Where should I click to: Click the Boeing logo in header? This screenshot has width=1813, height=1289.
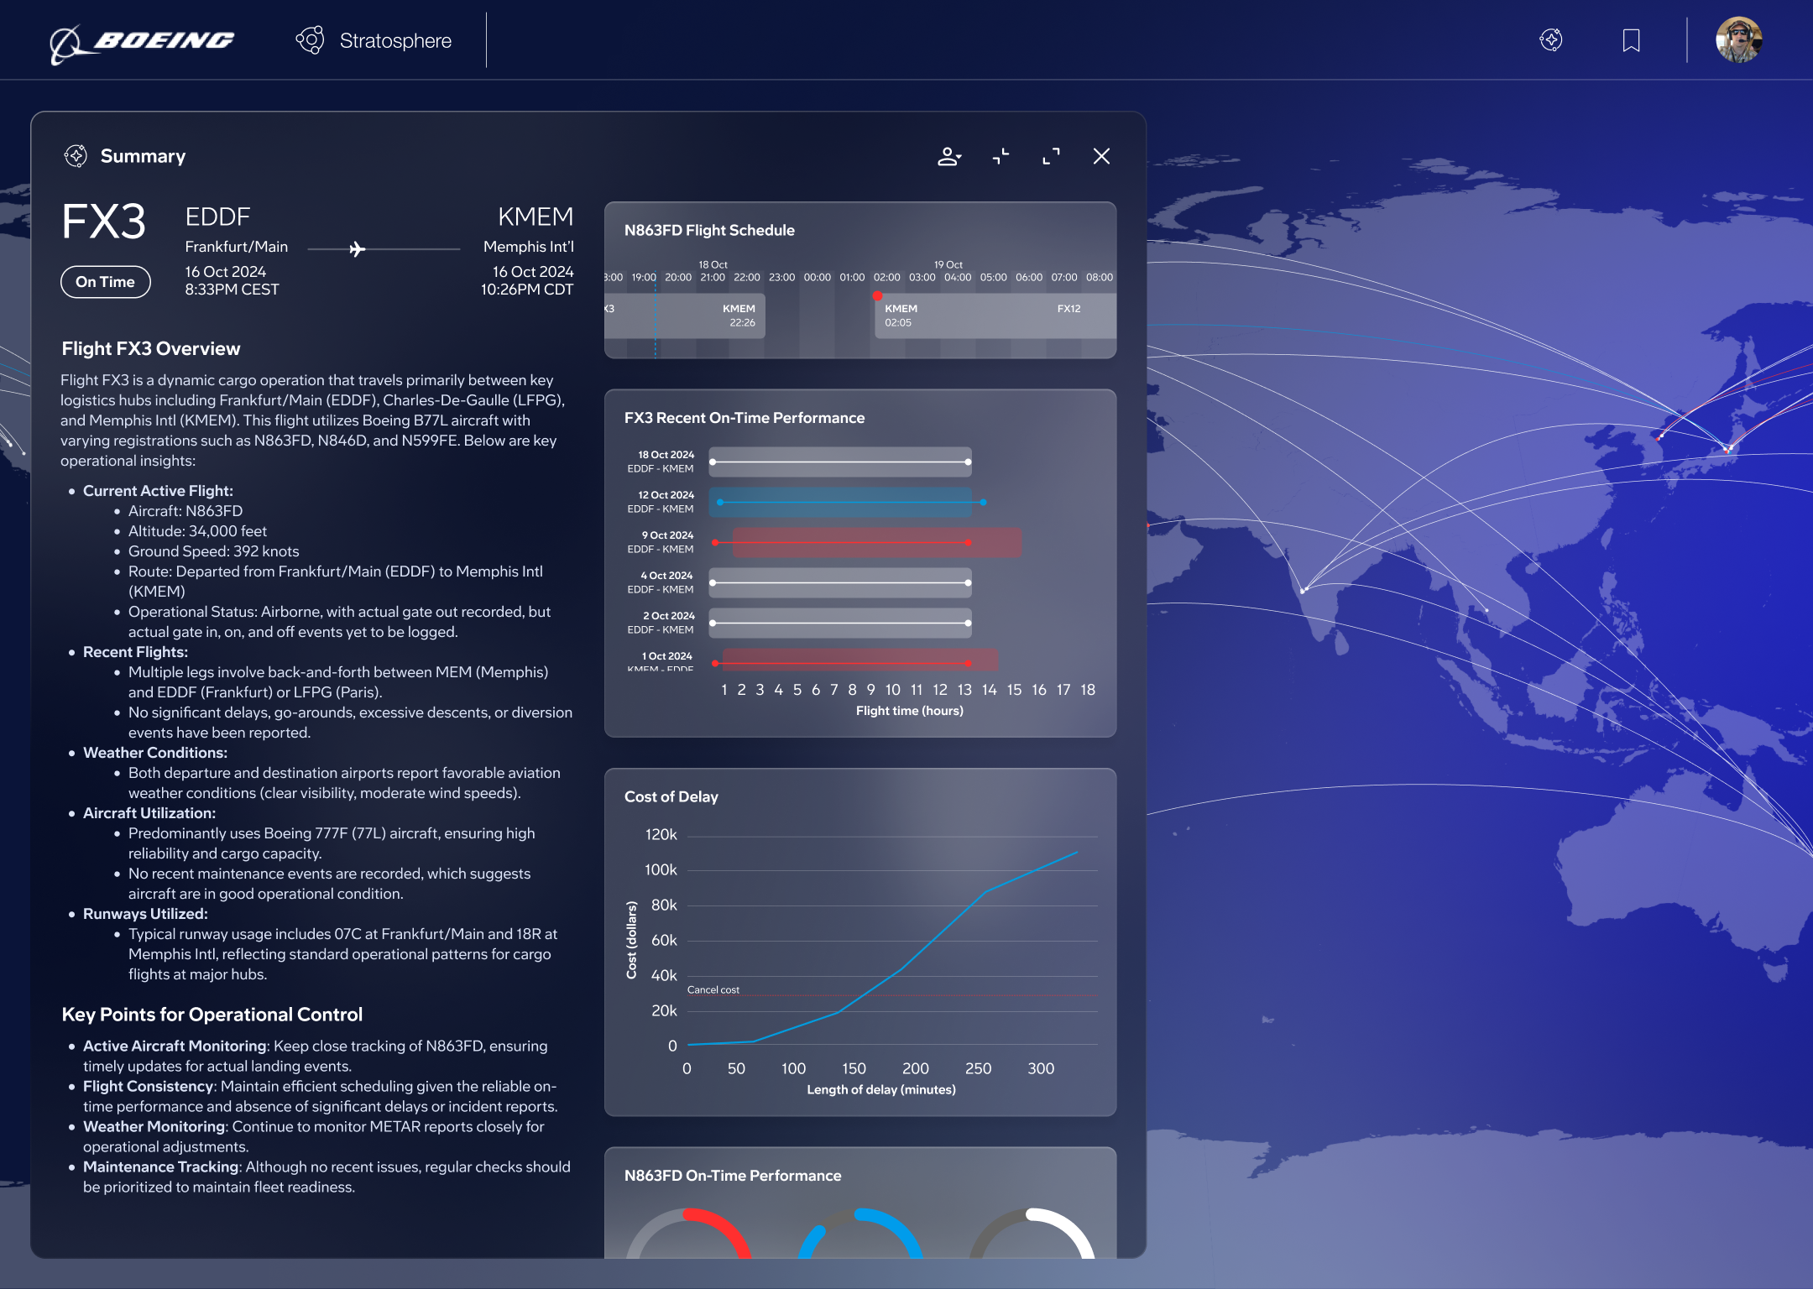click(x=141, y=42)
